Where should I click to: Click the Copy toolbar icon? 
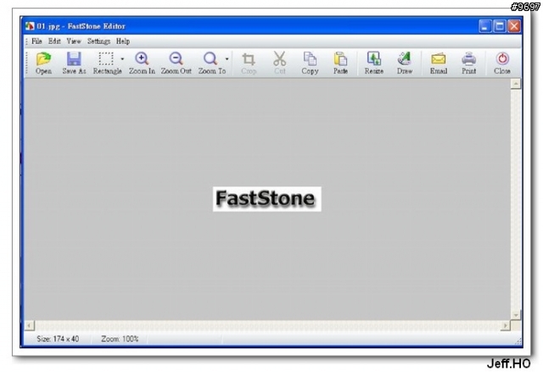pos(310,63)
